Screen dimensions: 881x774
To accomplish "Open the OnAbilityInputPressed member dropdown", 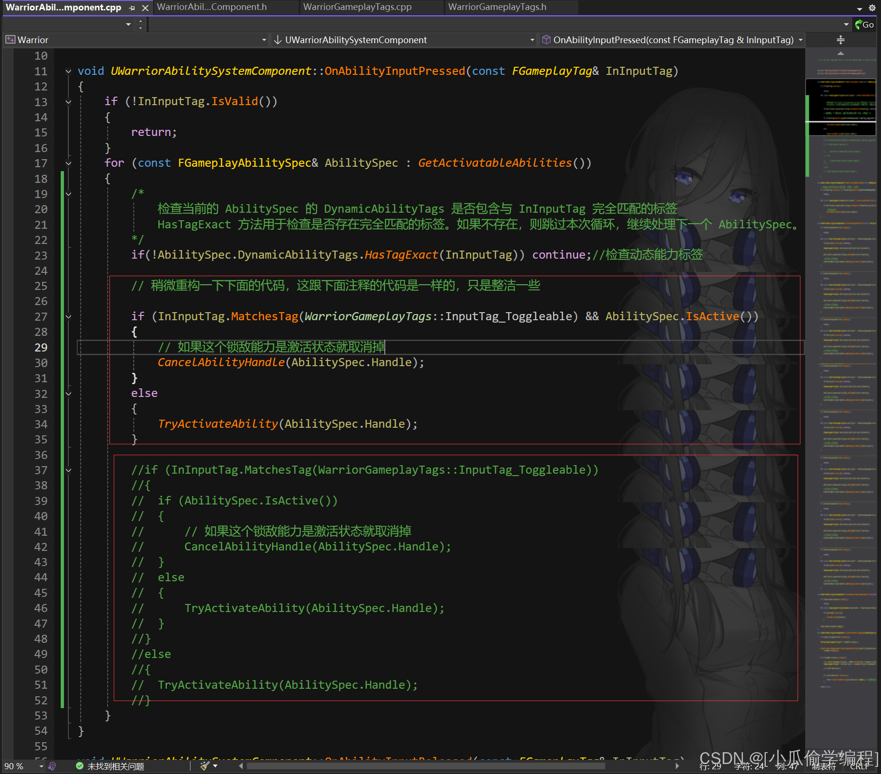I will pyautogui.click(x=800, y=40).
